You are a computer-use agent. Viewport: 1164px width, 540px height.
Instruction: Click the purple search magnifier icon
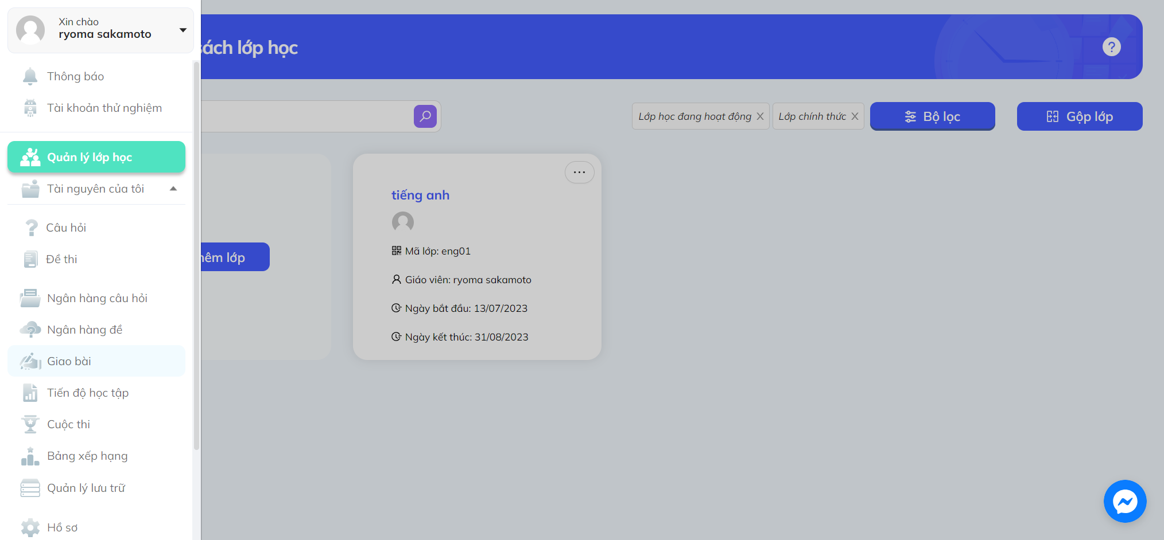pos(425,116)
